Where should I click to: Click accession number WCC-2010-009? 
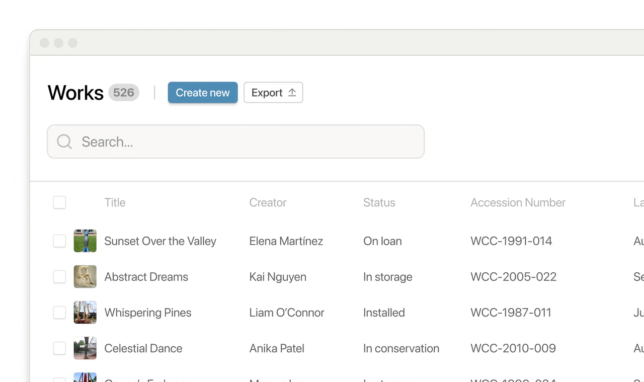[513, 348]
